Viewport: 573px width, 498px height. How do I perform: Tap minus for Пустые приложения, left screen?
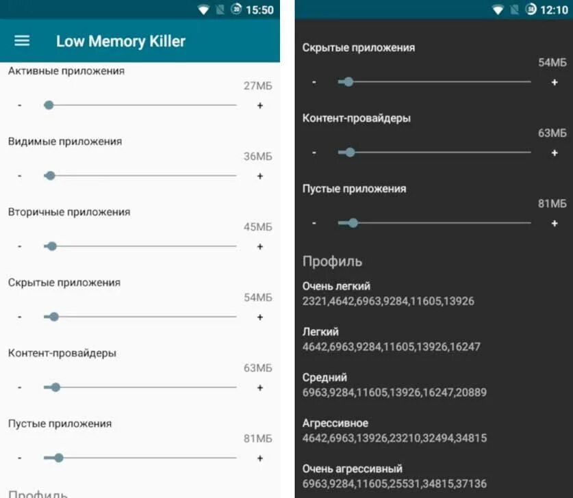(x=20, y=458)
